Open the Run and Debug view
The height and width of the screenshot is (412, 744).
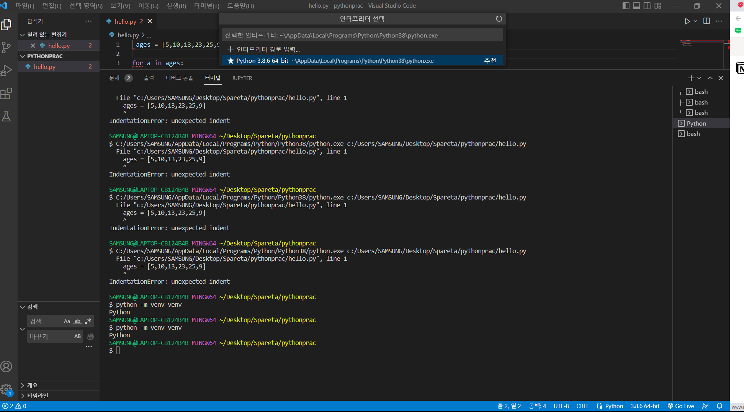click(x=7, y=70)
